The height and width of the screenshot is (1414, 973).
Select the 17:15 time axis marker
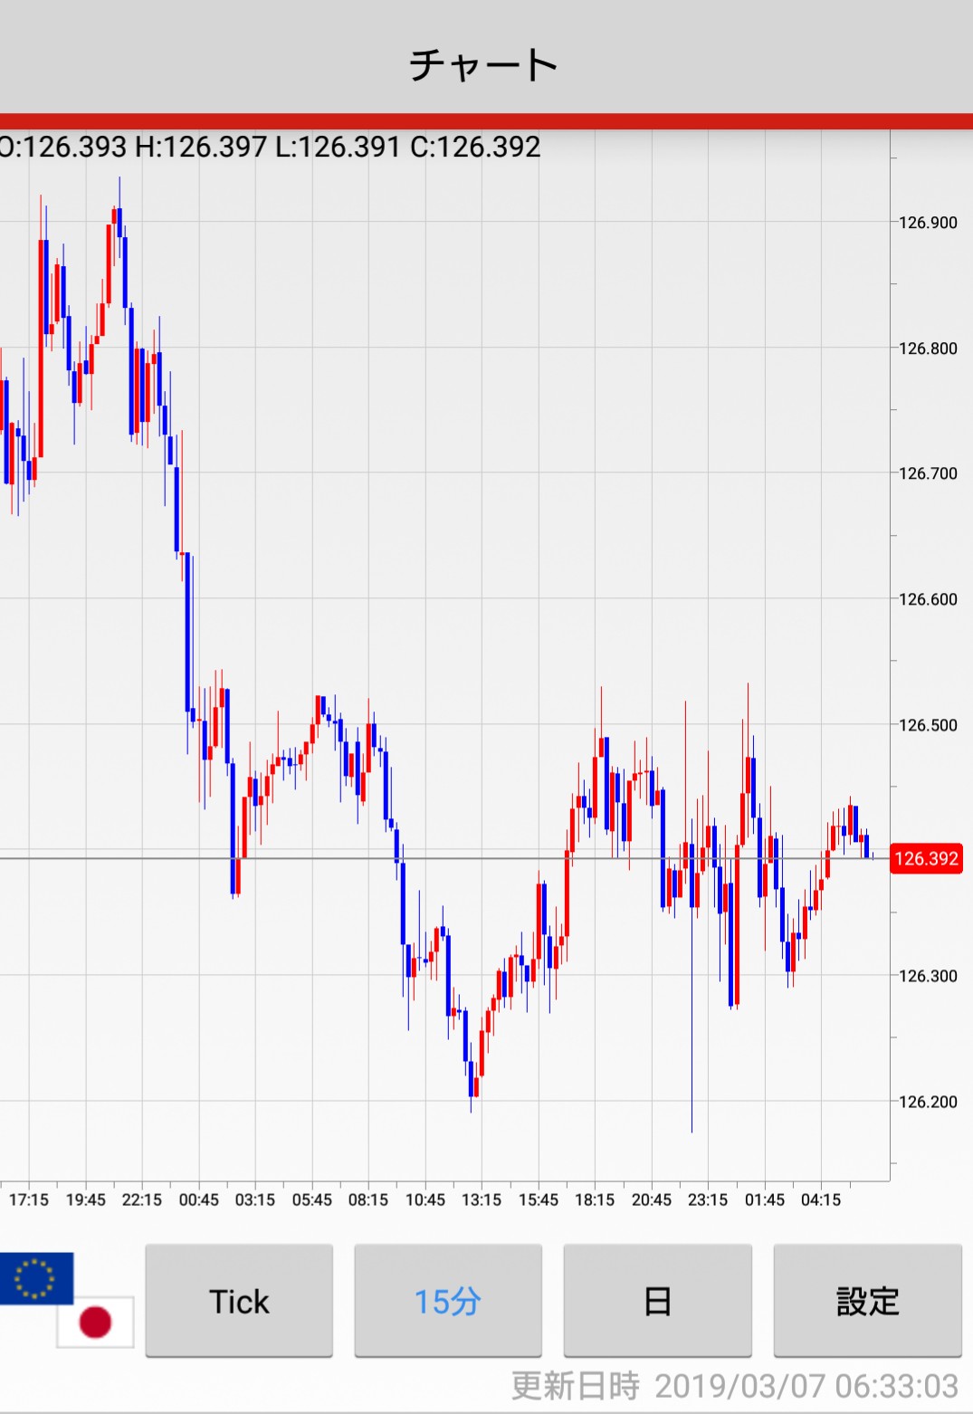click(29, 1199)
